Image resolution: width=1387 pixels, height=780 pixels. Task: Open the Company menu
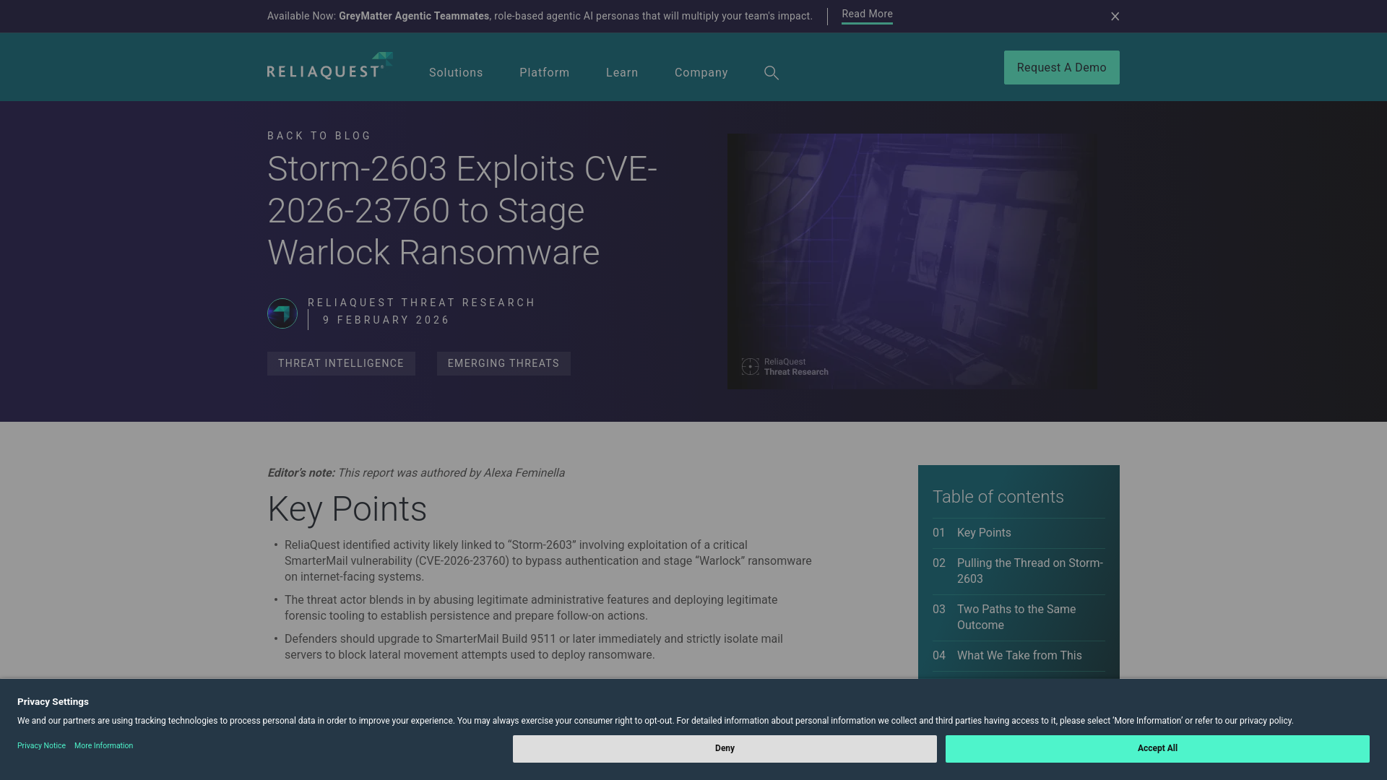(x=701, y=72)
